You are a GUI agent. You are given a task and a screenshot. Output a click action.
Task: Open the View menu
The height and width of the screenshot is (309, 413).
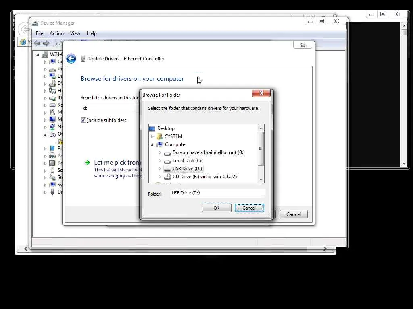coord(75,33)
